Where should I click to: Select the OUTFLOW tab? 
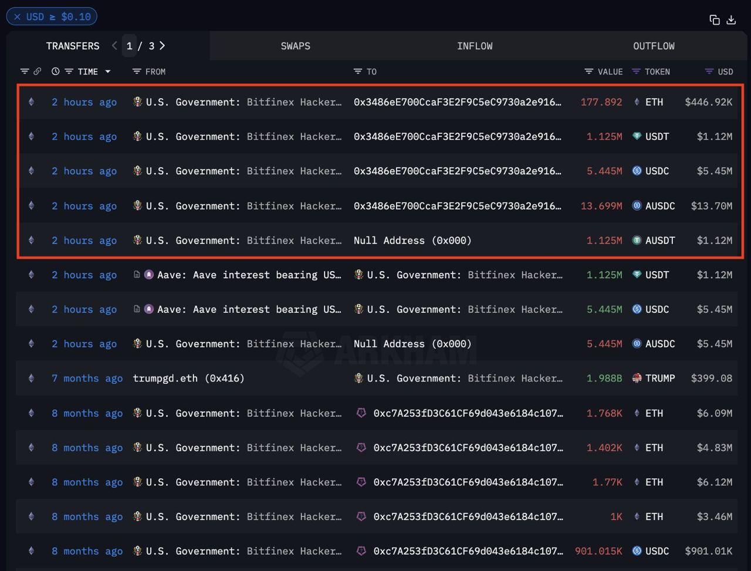[x=654, y=46]
